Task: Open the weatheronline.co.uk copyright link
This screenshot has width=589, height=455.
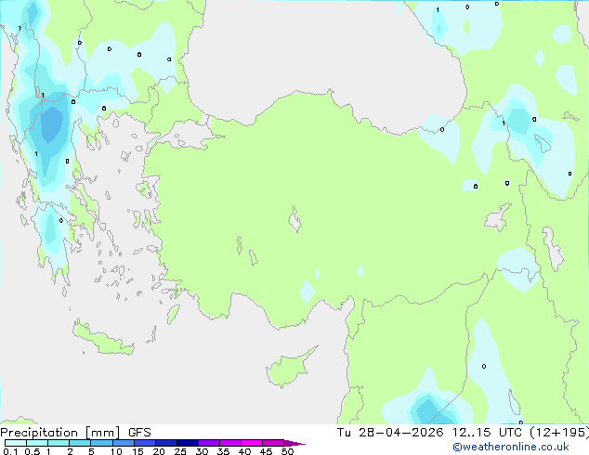Action: [x=510, y=447]
